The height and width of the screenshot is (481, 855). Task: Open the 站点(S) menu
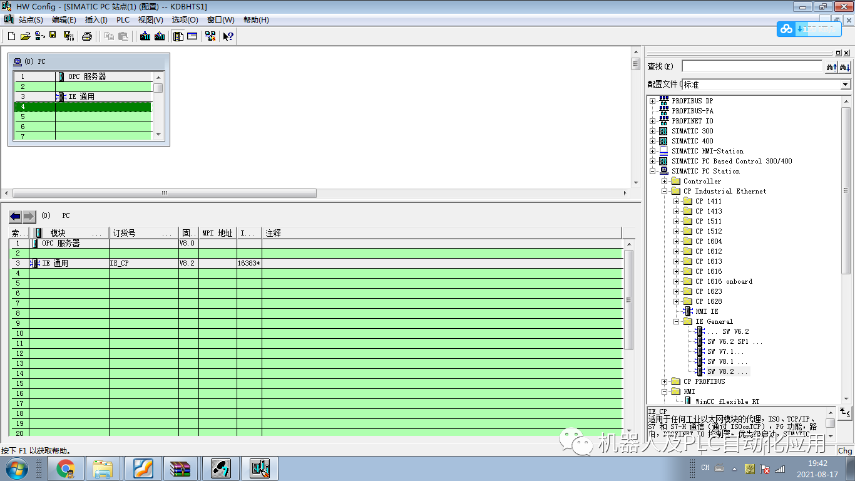pos(31,20)
